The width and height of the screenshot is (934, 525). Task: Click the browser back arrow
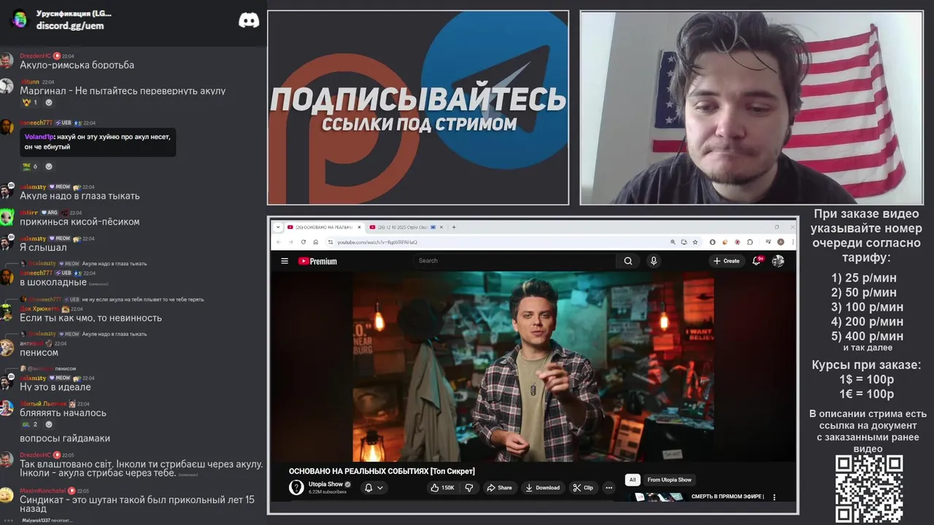click(278, 242)
